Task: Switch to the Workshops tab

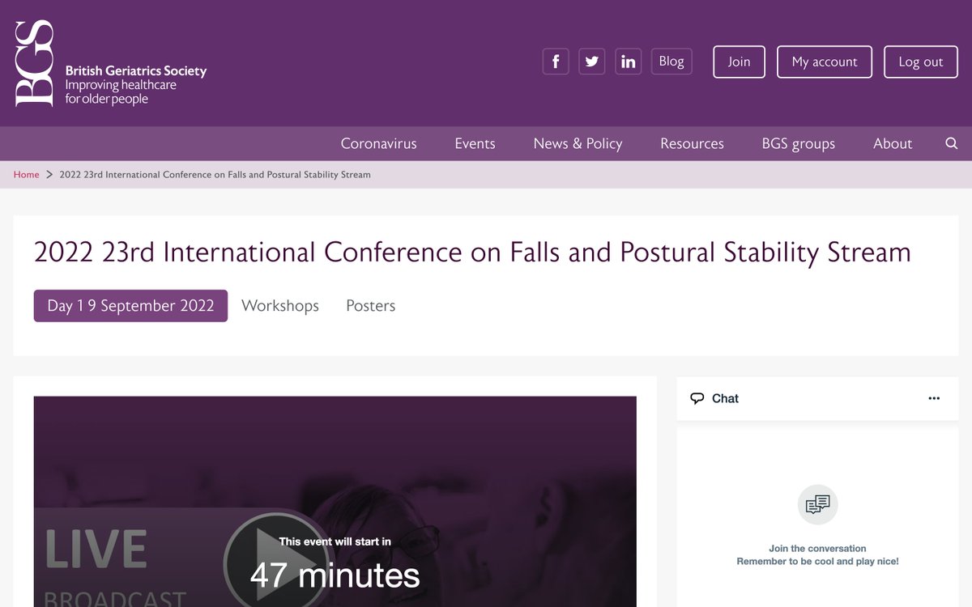Action: 280,306
